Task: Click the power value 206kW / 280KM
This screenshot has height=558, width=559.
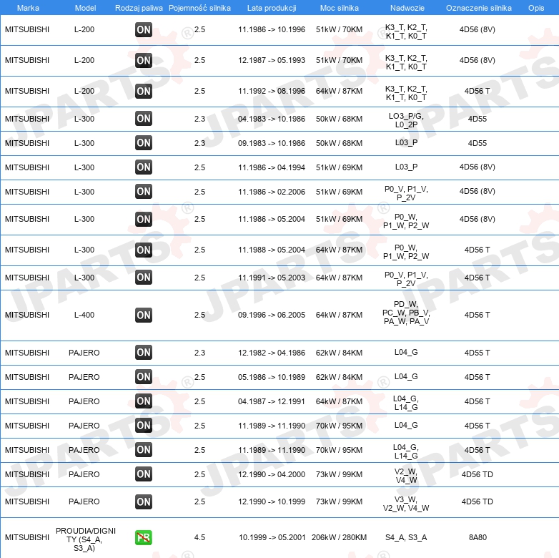Action: tap(339, 537)
